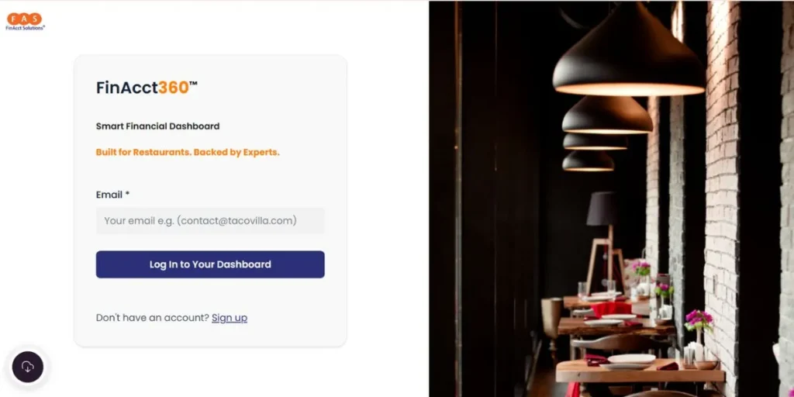Viewport: 794px width, 397px height.
Task: Click the second pendant lamp in photo
Action: [x=607, y=116]
